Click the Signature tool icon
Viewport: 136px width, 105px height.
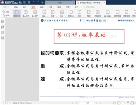point(53,12)
